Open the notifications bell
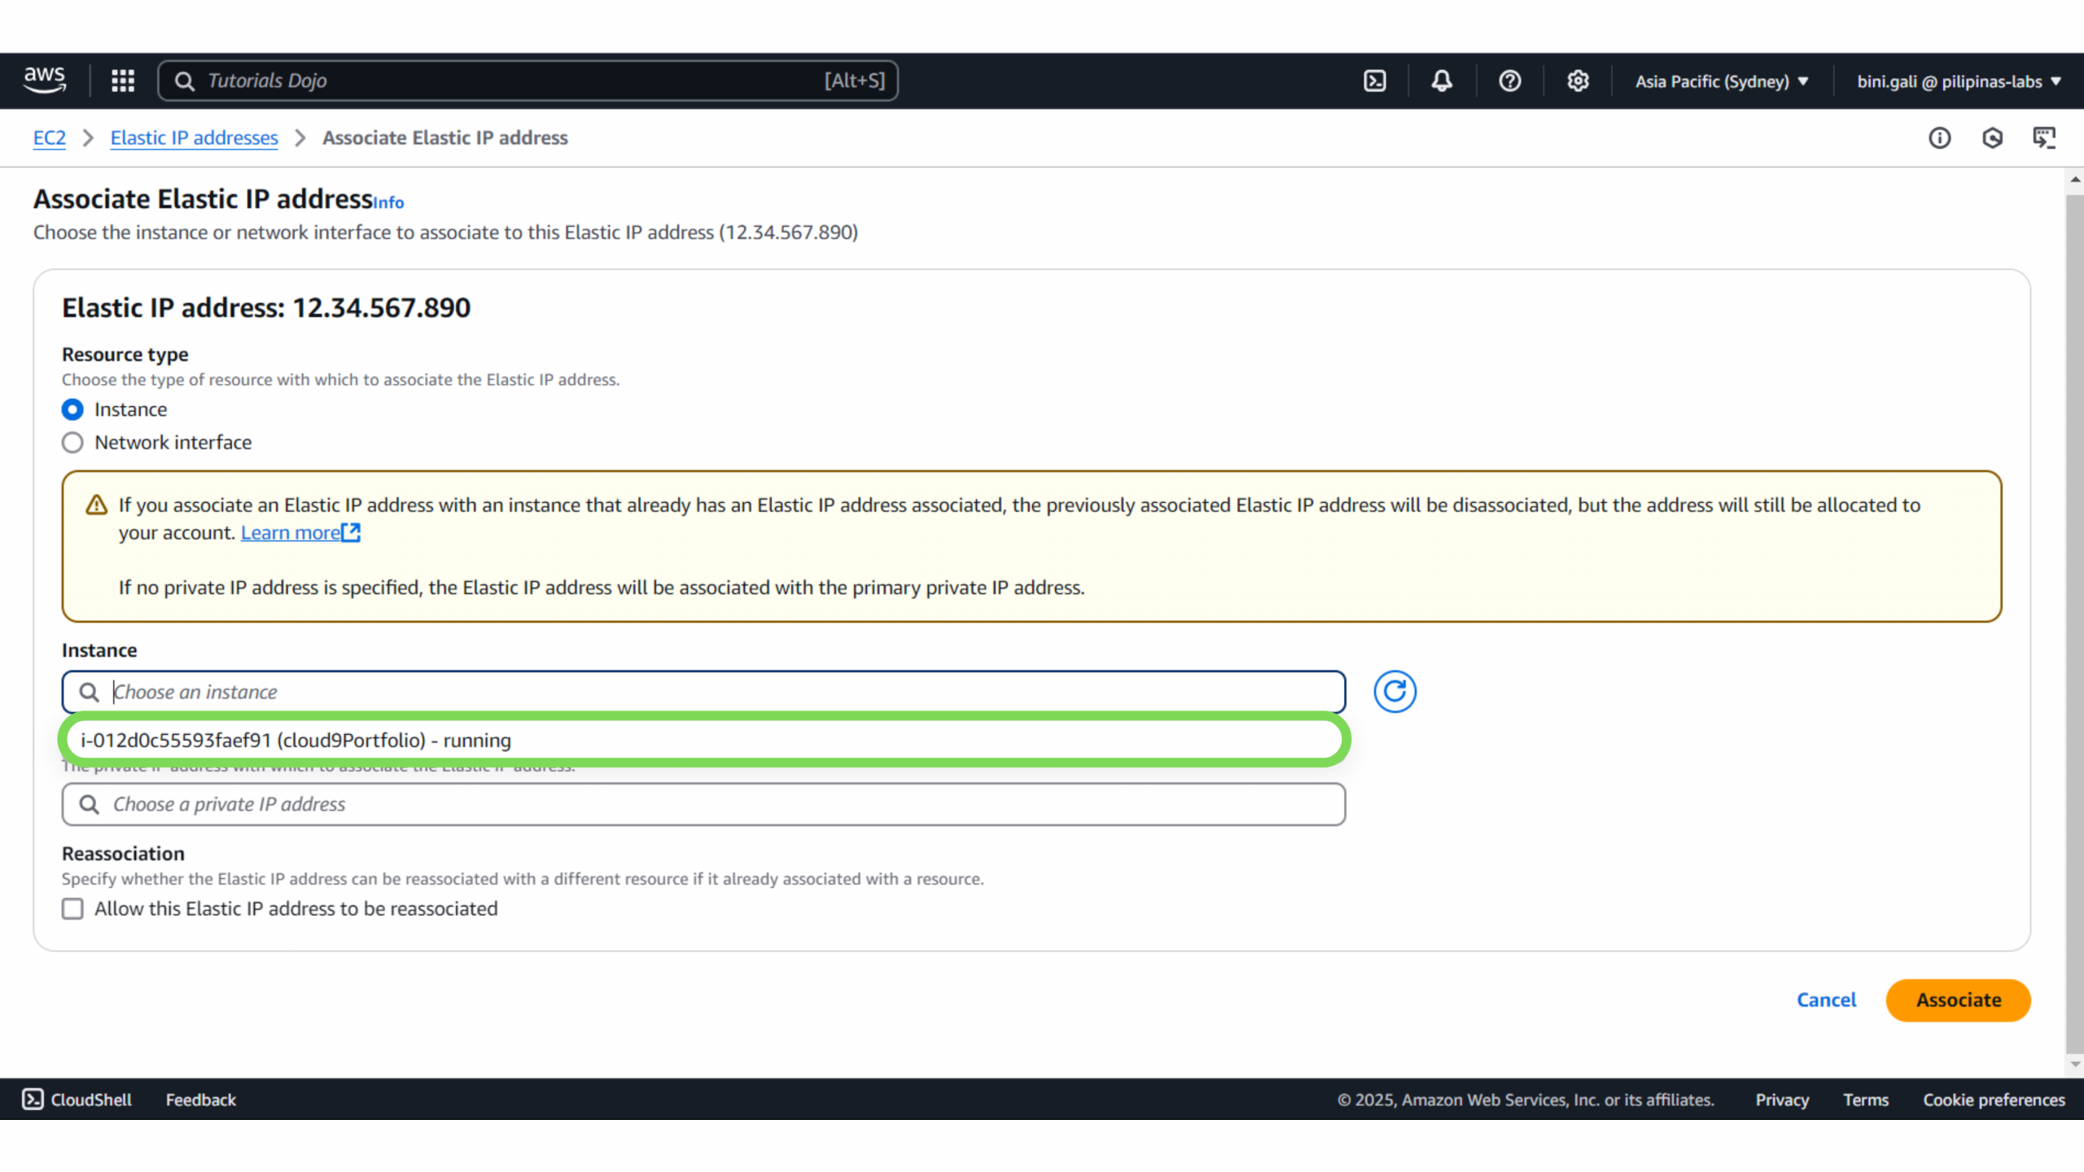Screen dimensions: 2084x1172 click(x=1442, y=81)
